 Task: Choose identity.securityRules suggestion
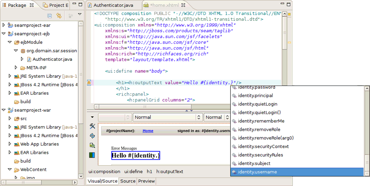point(297,155)
